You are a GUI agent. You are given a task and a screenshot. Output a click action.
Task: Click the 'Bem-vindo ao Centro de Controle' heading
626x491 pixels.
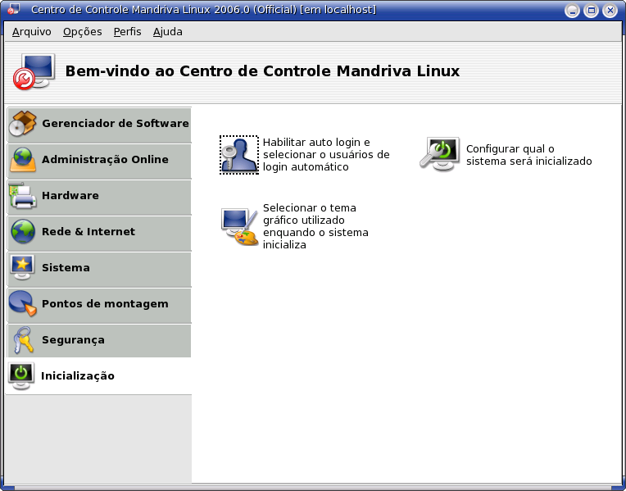[x=262, y=71]
